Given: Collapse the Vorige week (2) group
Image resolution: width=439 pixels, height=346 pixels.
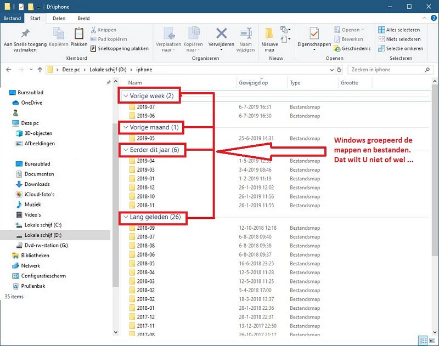Looking at the screenshot, I should 125,95.
